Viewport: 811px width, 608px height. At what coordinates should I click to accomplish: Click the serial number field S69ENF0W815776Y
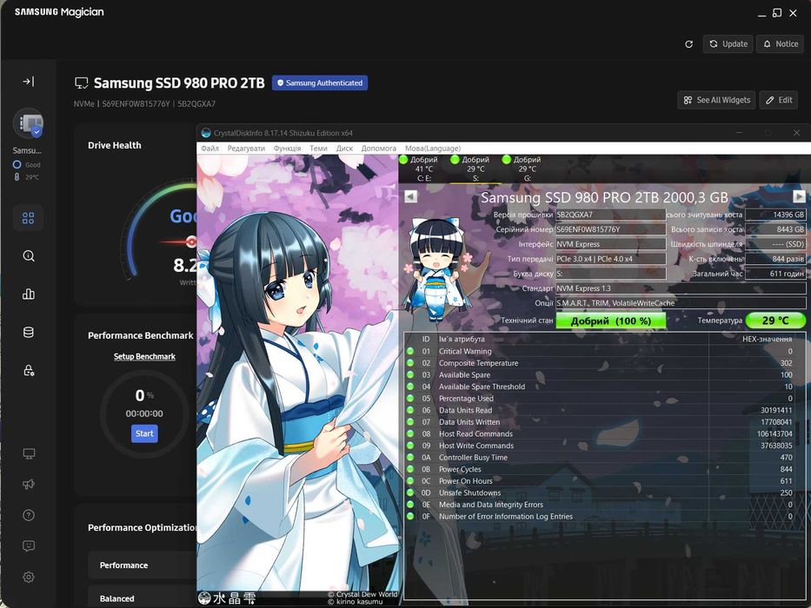[611, 229]
